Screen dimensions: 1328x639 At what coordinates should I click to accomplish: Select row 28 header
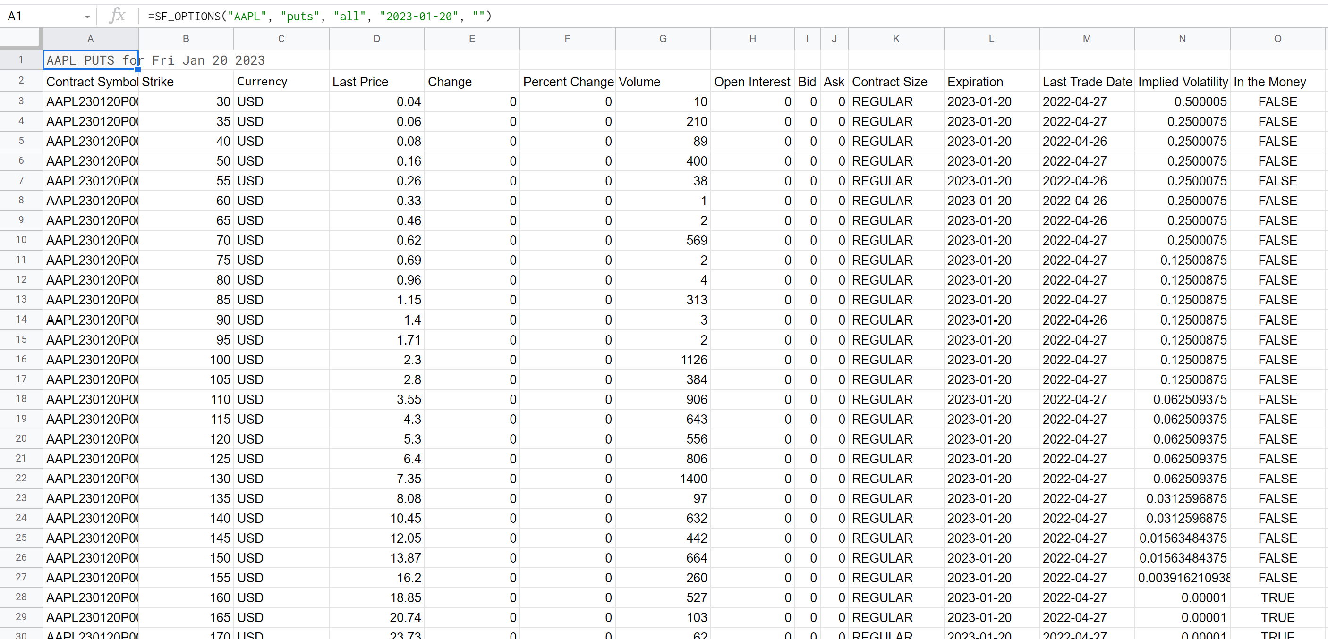[21, 597]
